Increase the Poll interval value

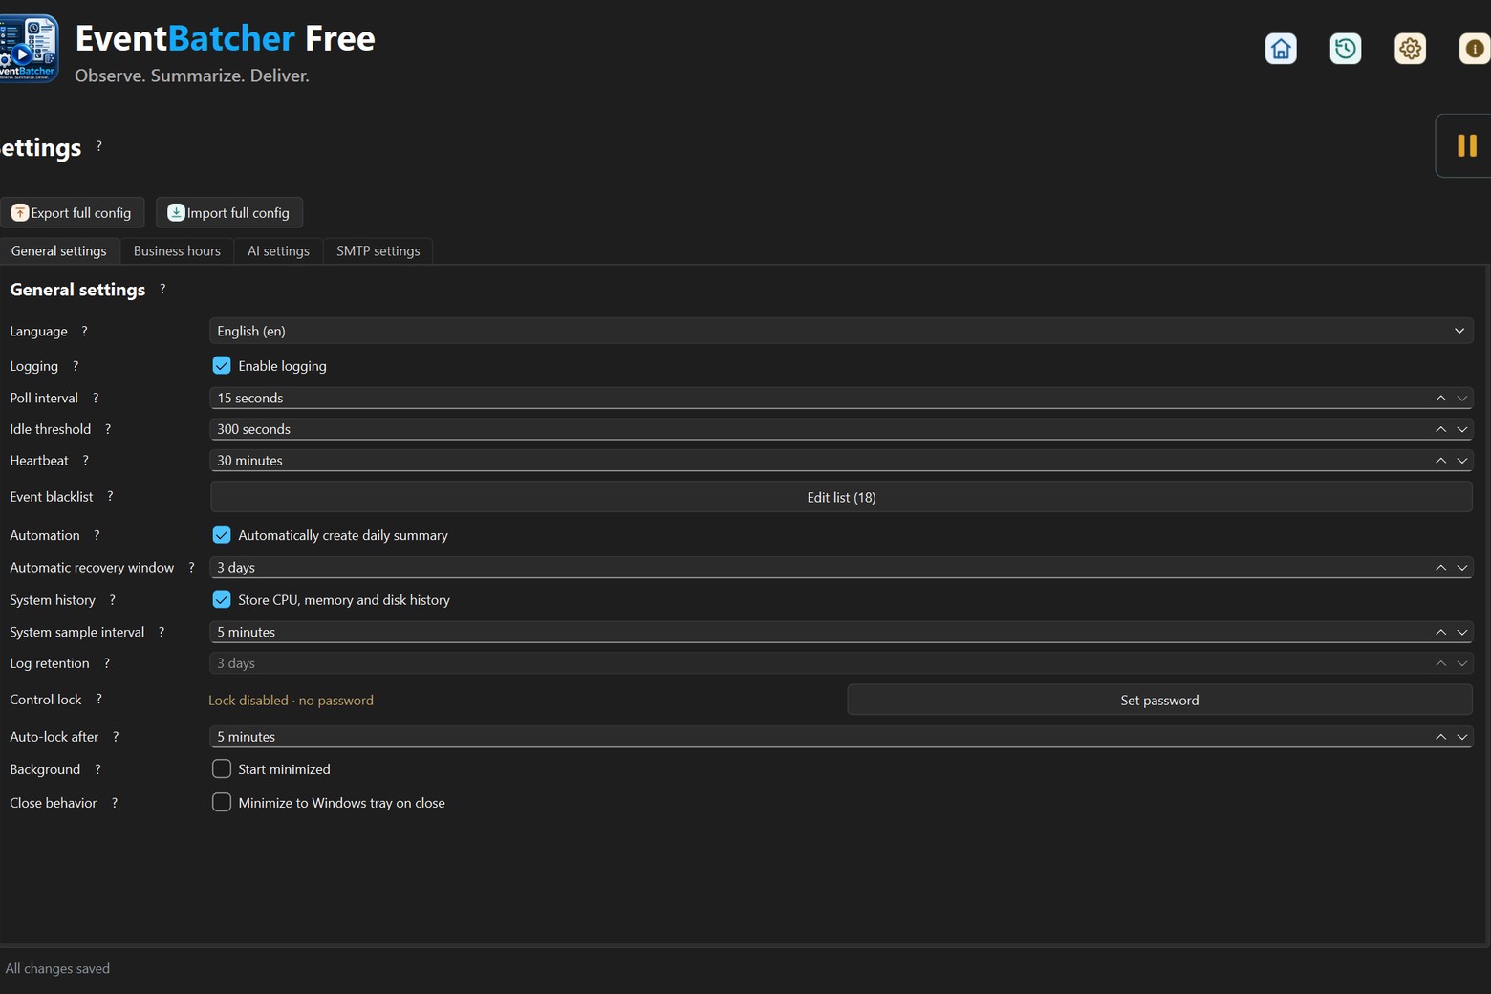point(1440,398)
